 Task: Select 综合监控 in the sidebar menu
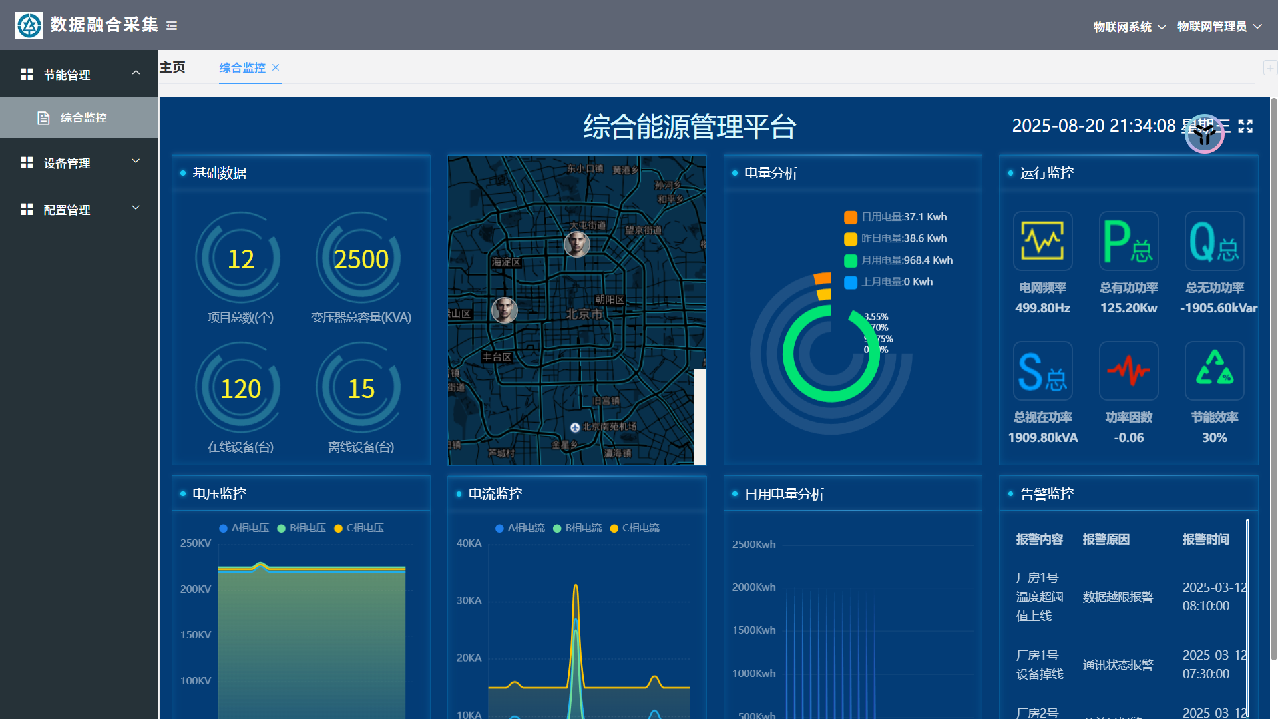point(83,118)
